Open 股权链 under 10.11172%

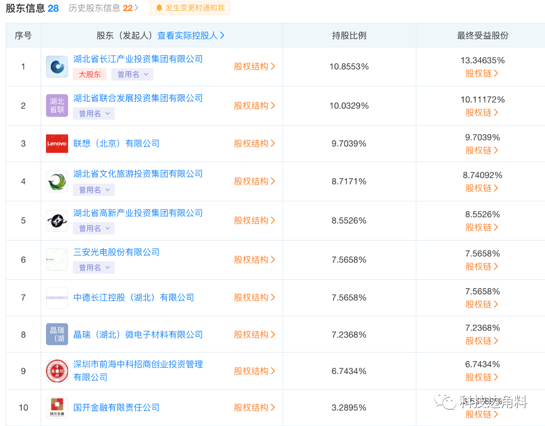pyautogui.click(x=482, y=113)
